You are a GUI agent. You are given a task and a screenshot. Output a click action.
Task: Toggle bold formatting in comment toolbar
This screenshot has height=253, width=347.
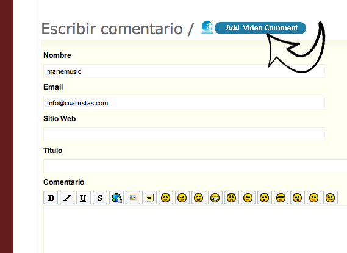point(51,198)
